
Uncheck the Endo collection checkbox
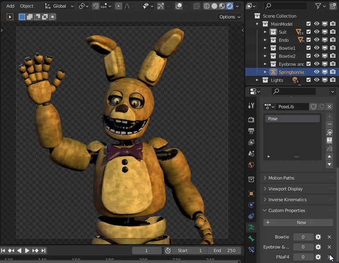[309, 40]
